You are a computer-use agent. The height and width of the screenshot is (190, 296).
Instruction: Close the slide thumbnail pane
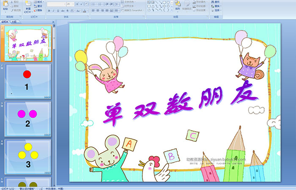53,22
